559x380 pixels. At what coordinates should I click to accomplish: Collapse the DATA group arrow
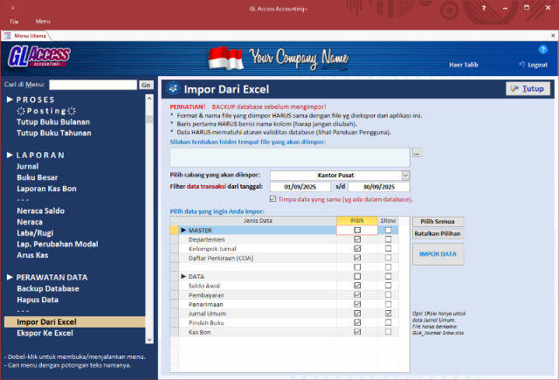tap(183, 277)
